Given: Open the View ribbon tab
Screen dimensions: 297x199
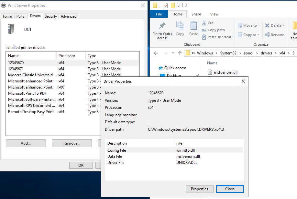Looking at the screenshot, I should pos(214,14).
